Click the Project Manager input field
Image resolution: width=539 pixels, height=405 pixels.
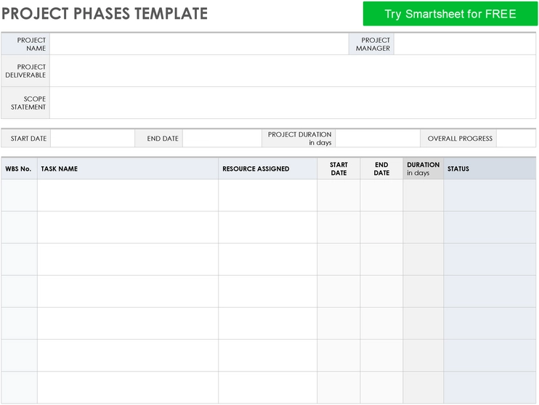[465, 44]
